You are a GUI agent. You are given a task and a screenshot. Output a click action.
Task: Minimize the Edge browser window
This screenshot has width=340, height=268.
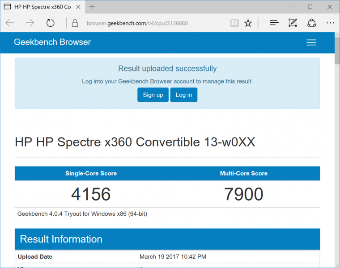(290, 7)
